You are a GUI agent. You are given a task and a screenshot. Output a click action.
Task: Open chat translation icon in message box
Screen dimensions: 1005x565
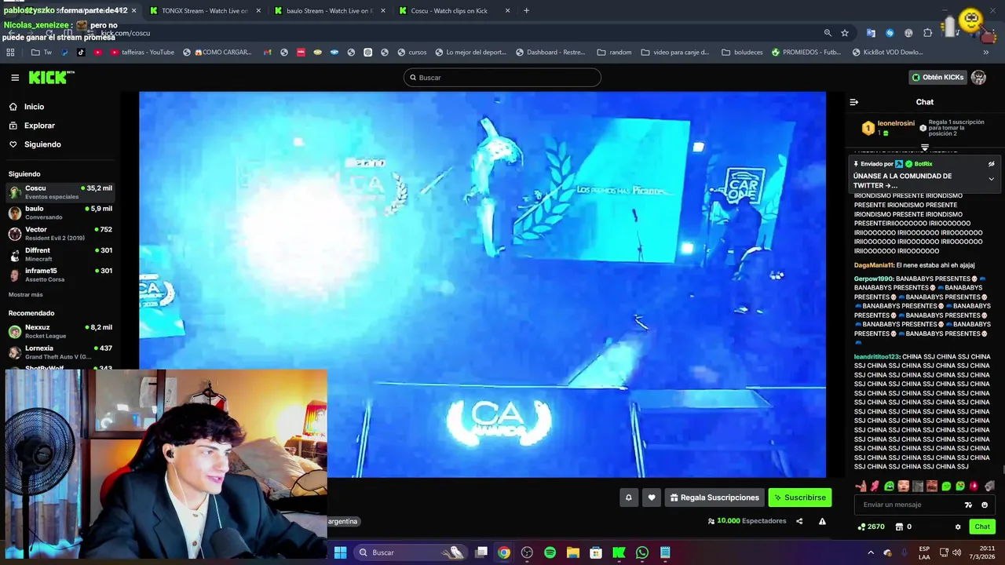(x=968, y=505)
